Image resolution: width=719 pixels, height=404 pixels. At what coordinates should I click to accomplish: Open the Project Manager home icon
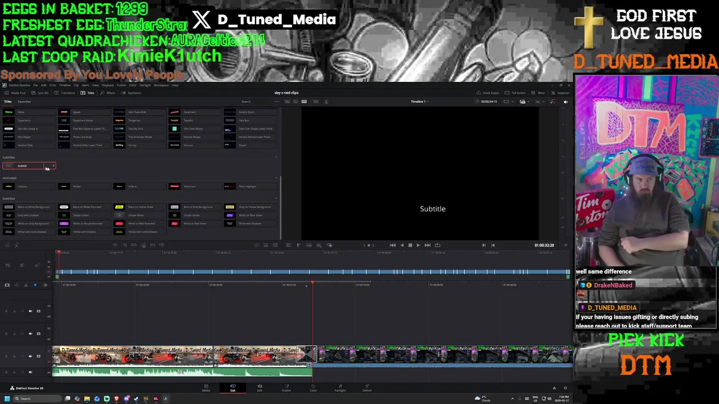tap(554, 388)
